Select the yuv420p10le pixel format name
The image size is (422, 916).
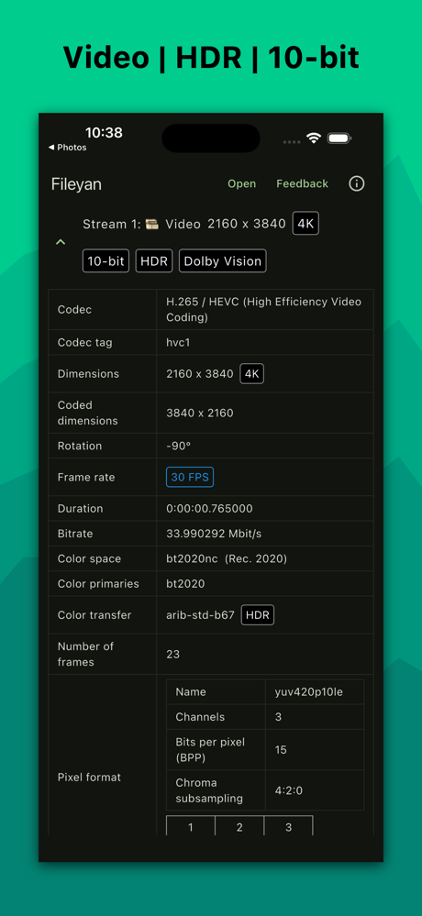pos(308,692)
